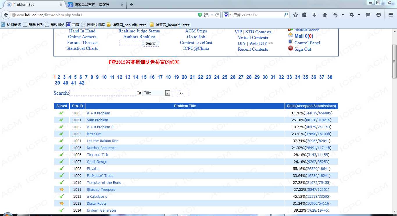Click the Search button under Authors Ranklist
The image size is (397, 216).
click(151, 43)
